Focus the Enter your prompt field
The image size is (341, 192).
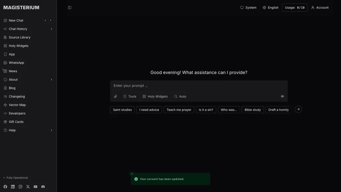point(198,86)
